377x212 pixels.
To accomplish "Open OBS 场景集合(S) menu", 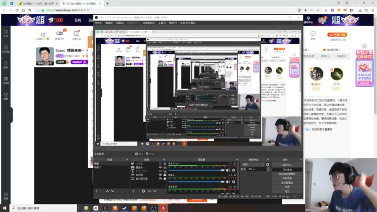I will pyautogui.click(x=149, y=23).
